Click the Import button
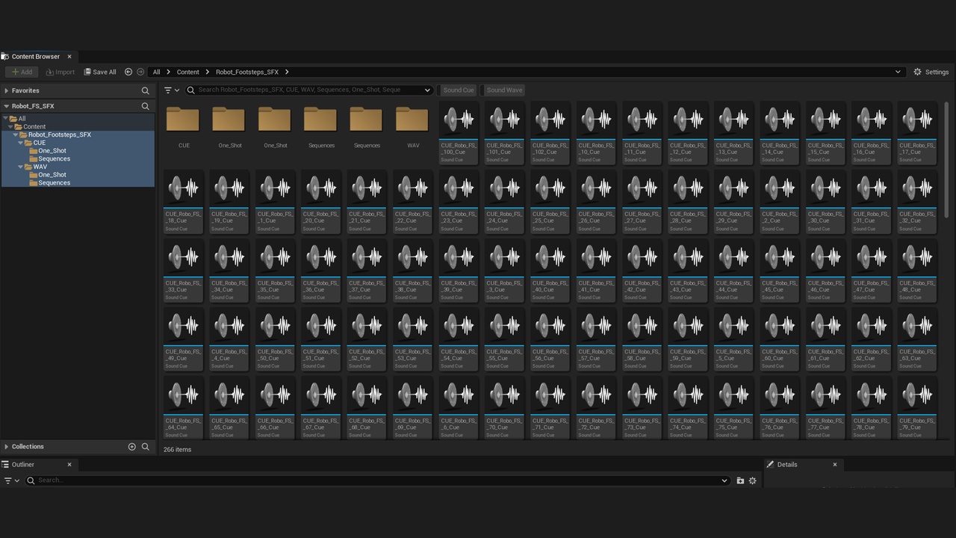 [x=60, y=72]
